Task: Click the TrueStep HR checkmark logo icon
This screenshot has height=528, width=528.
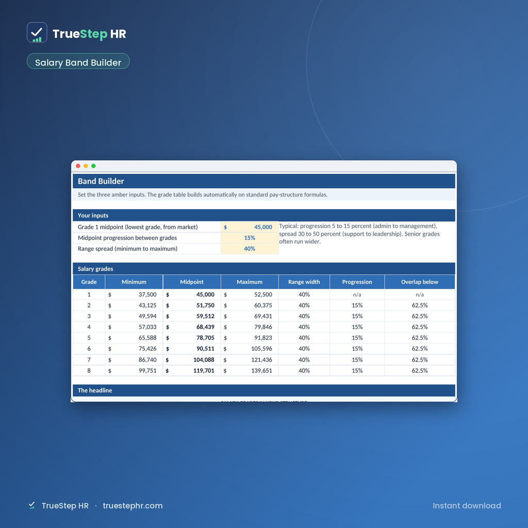Action: click(x=37, y=32)
